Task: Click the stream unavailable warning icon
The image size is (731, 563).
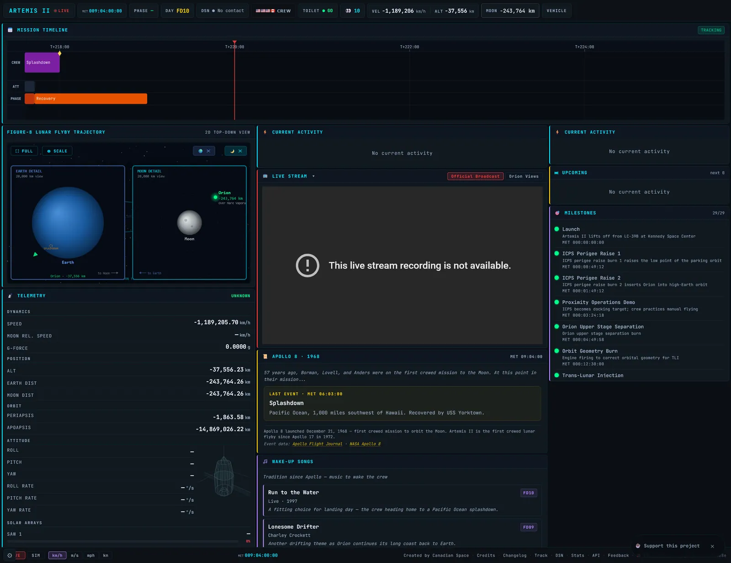Action: pos(307,265)
